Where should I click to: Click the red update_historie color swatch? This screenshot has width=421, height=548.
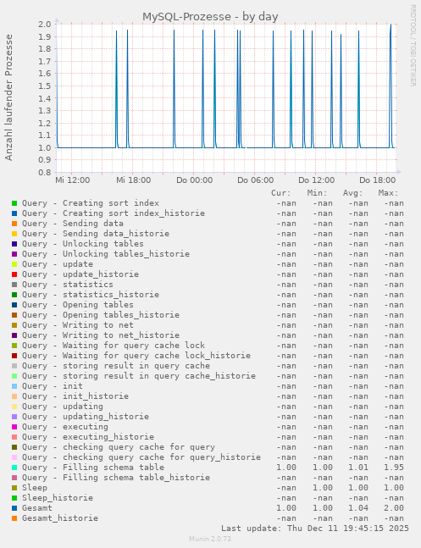click(14, 274)
